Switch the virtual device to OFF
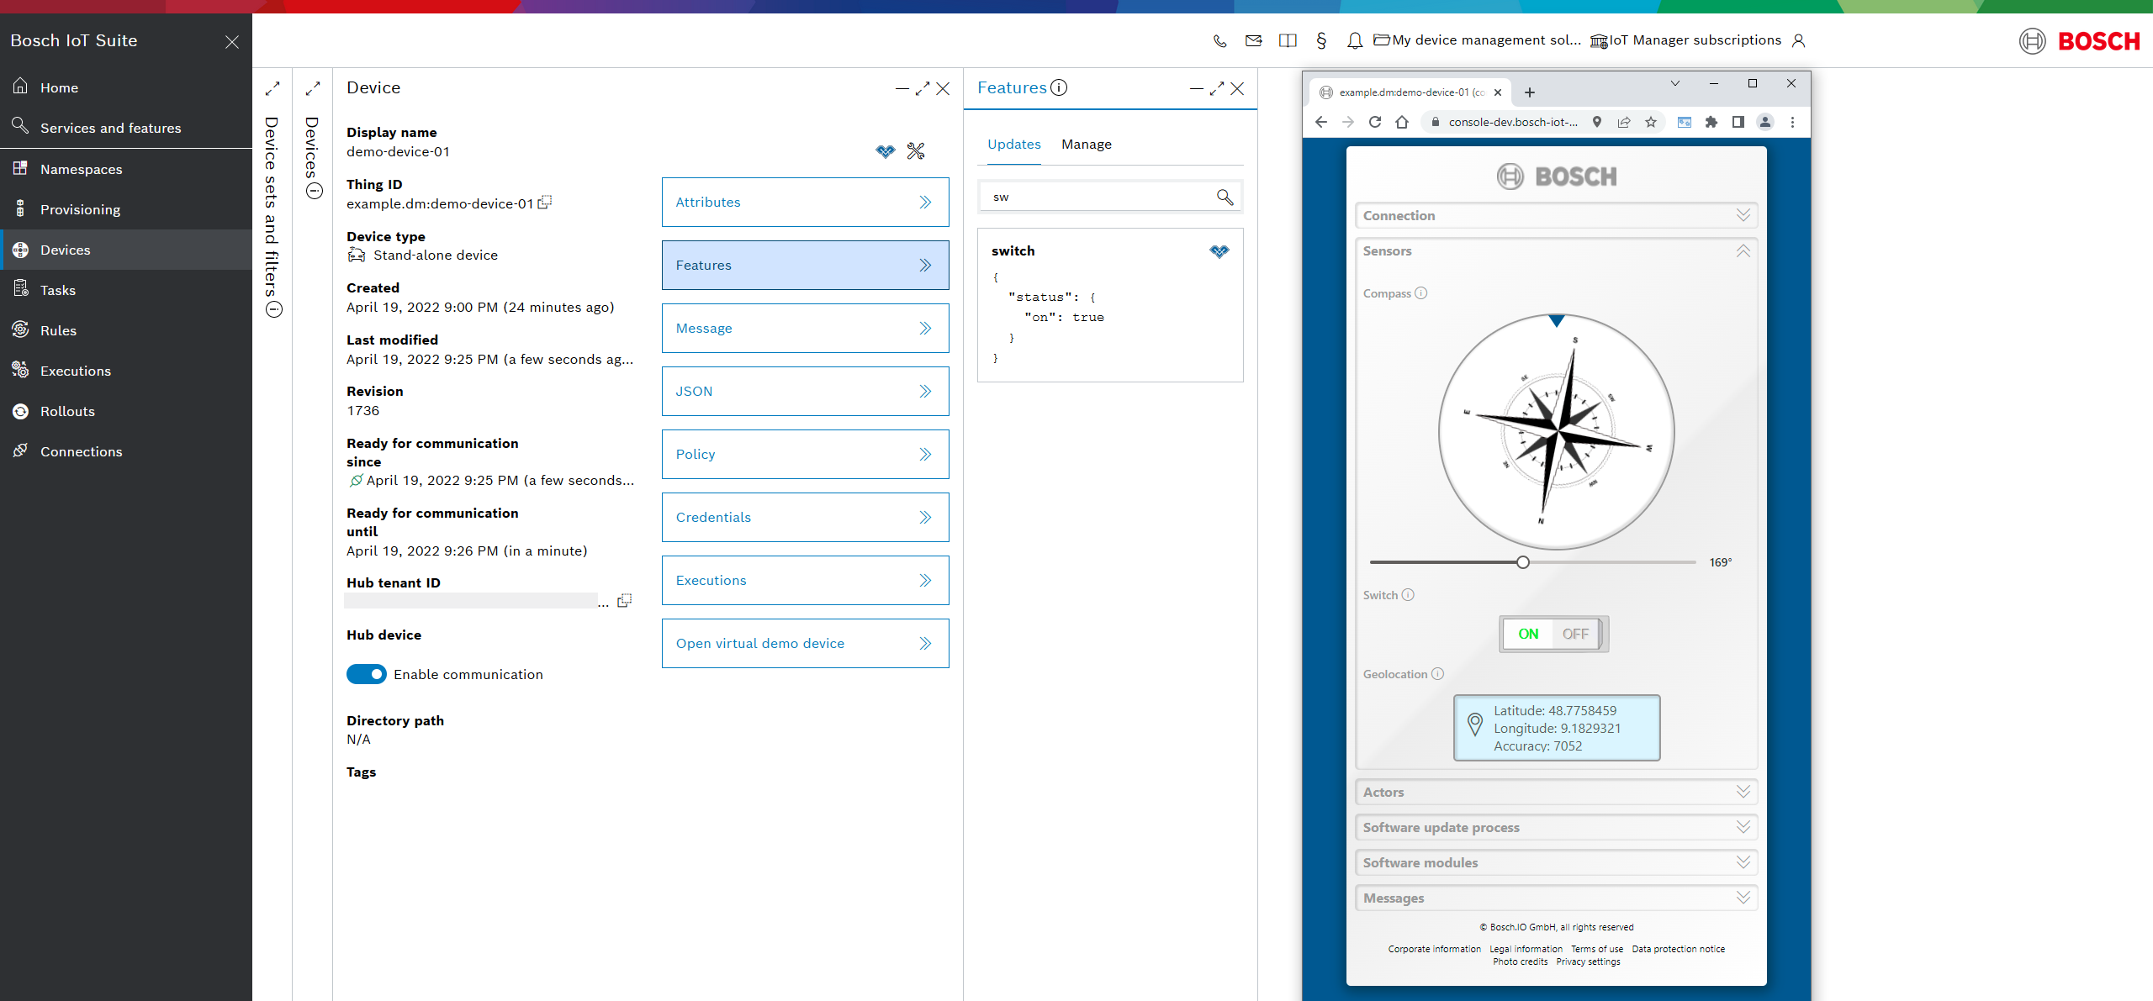Viewport: 2153px width, 1001px height. (x=1575, y=634)
